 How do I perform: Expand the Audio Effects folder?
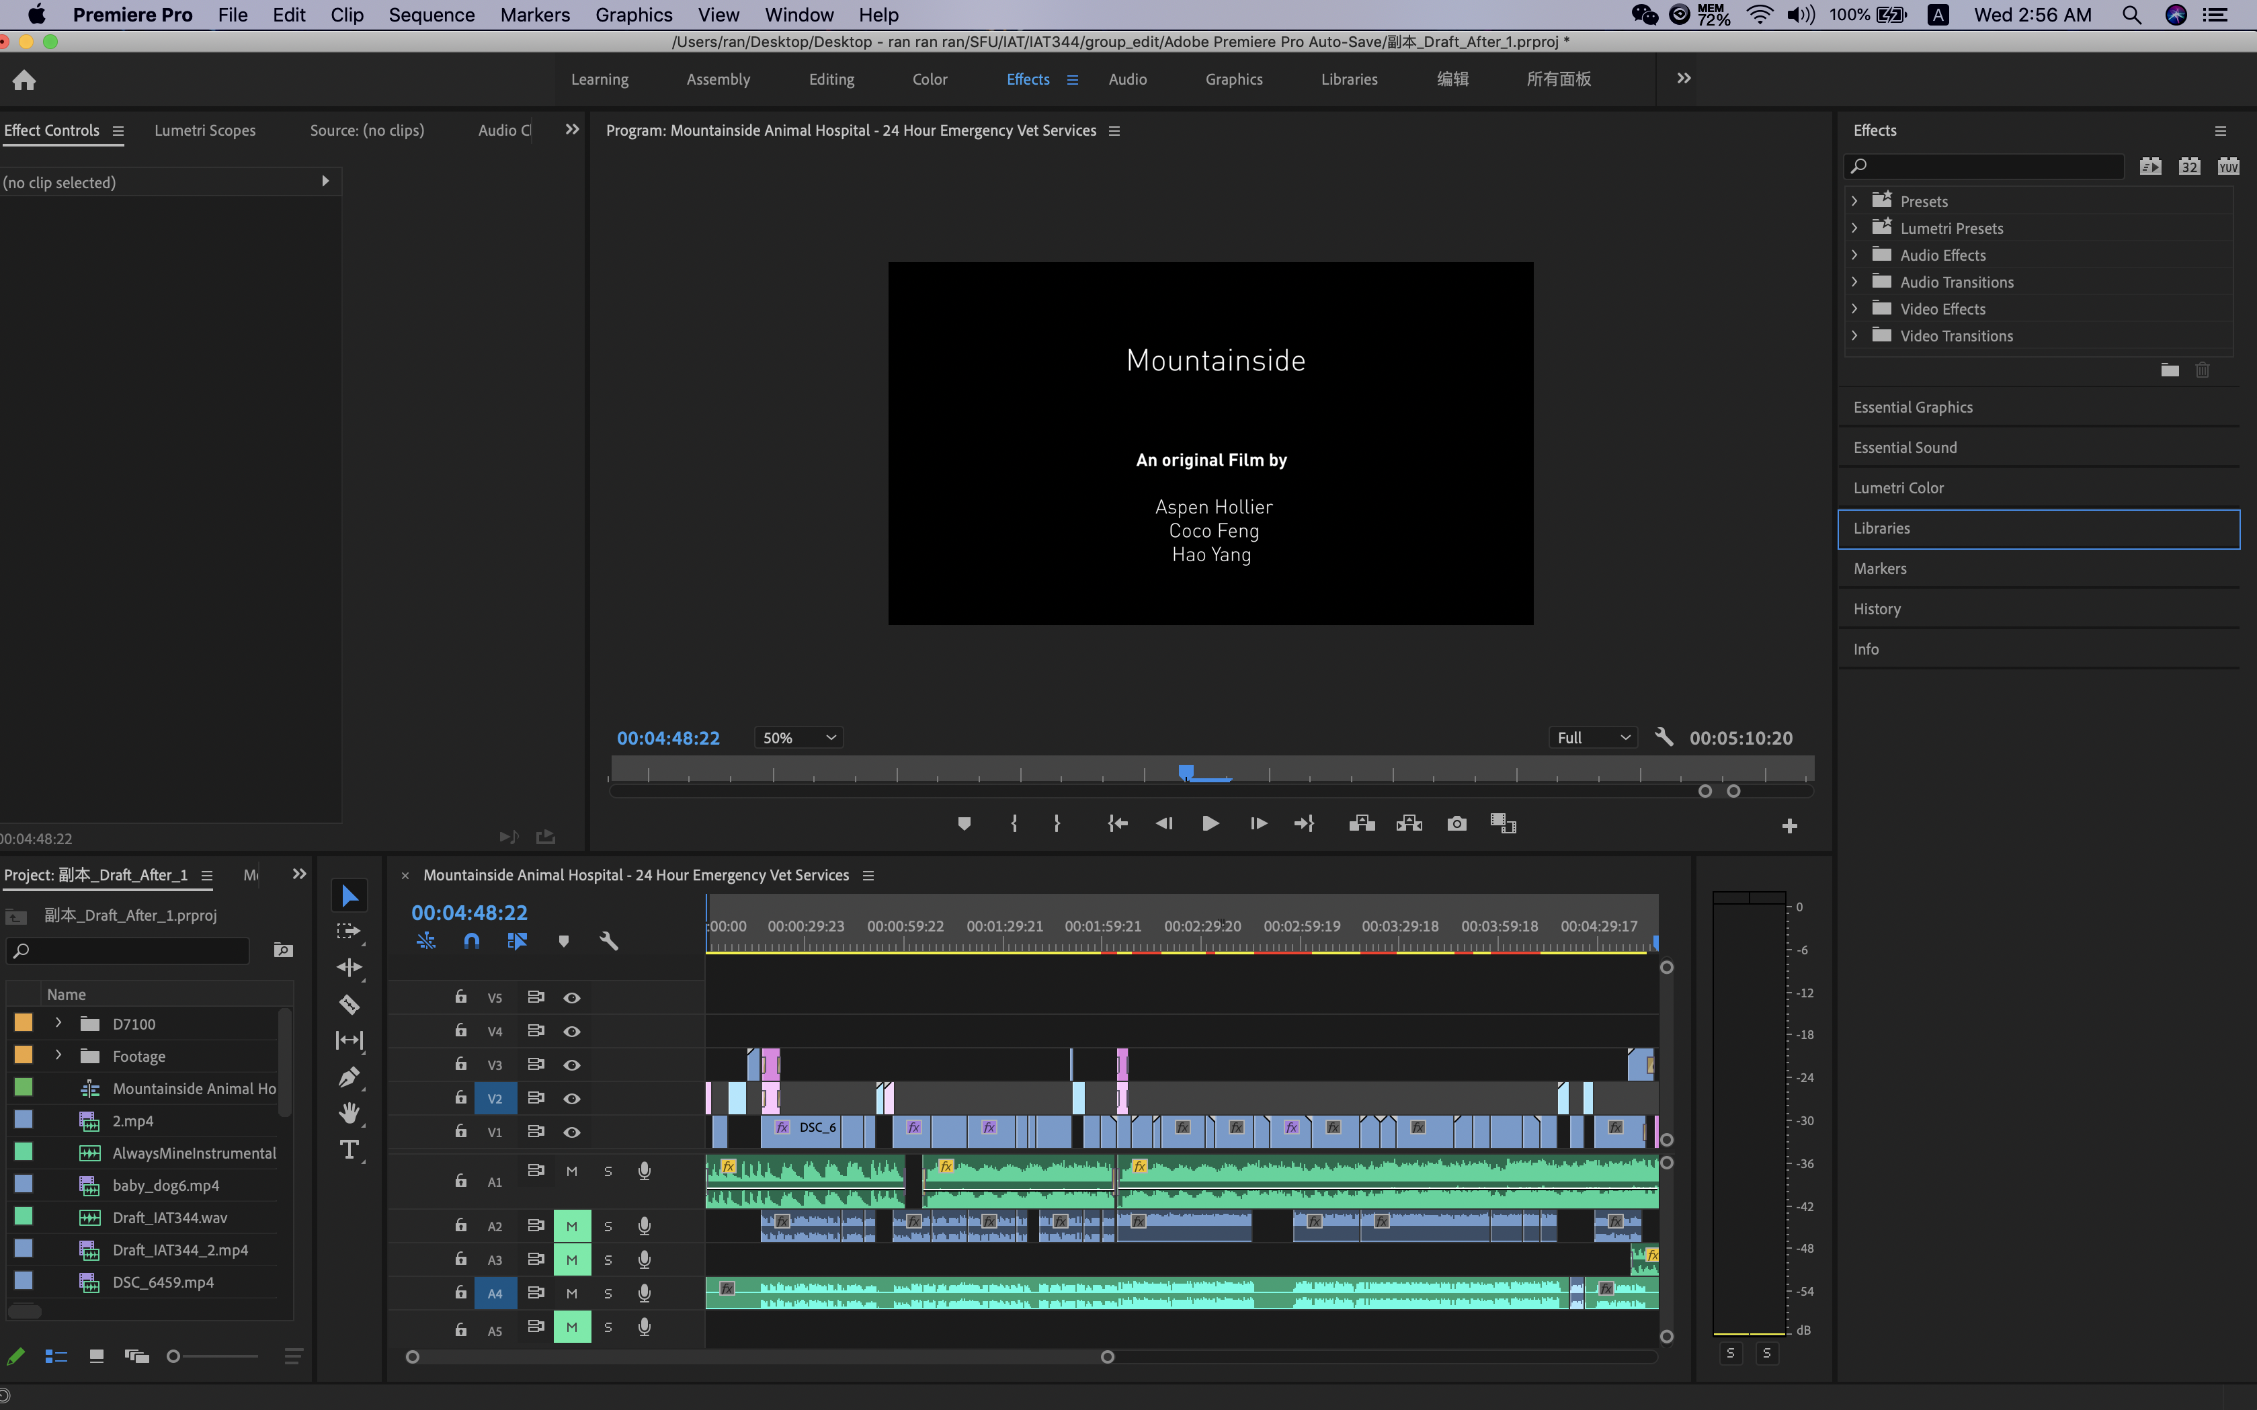click(x=1854, y=255)
